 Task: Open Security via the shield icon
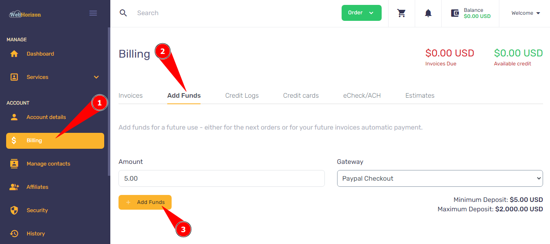[x=14, y=210]
